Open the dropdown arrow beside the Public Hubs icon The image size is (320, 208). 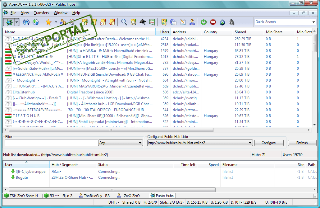(17, 22)
